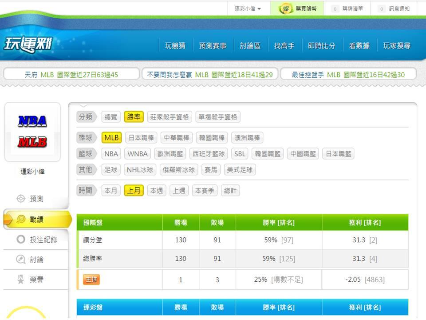Select the 美式足球 filter
The height and width of the screenshot is (320, 426).
pyautogui.click(x=240, y=169)
